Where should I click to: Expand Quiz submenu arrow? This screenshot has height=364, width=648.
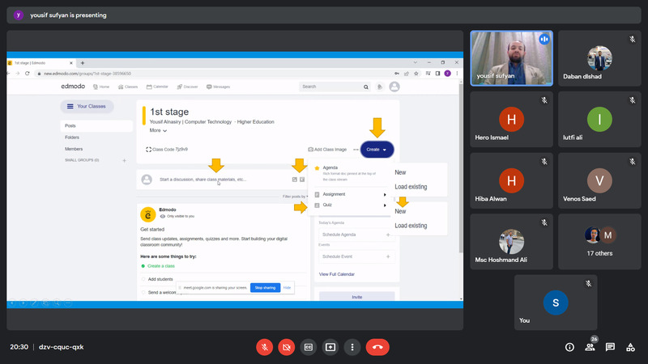click(385, 205)
